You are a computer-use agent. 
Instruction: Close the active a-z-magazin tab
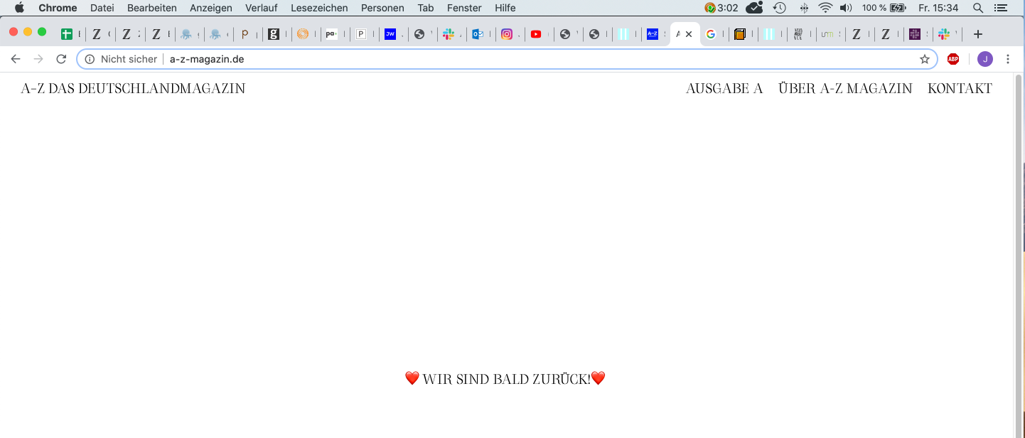pyautogui.click(x=689, y=34)
